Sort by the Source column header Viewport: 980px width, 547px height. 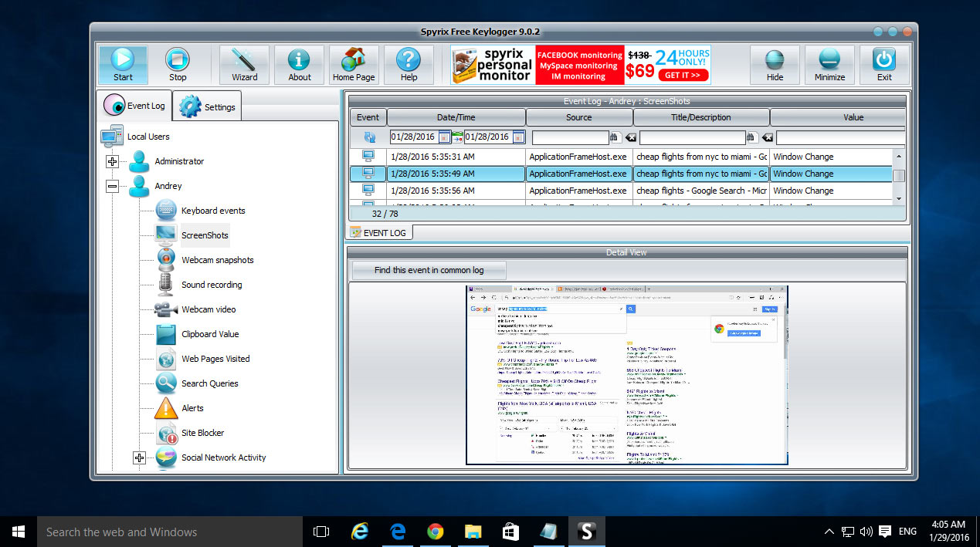coord(578,117)
